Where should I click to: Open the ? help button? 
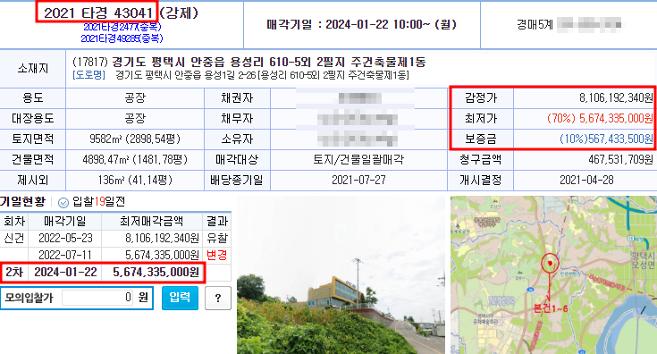pos(218,299)
